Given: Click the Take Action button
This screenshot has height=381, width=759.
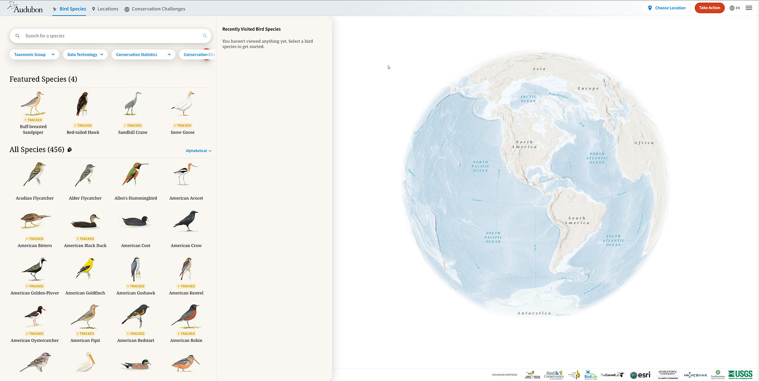Looking at the screenshot, I should point(709,8).
